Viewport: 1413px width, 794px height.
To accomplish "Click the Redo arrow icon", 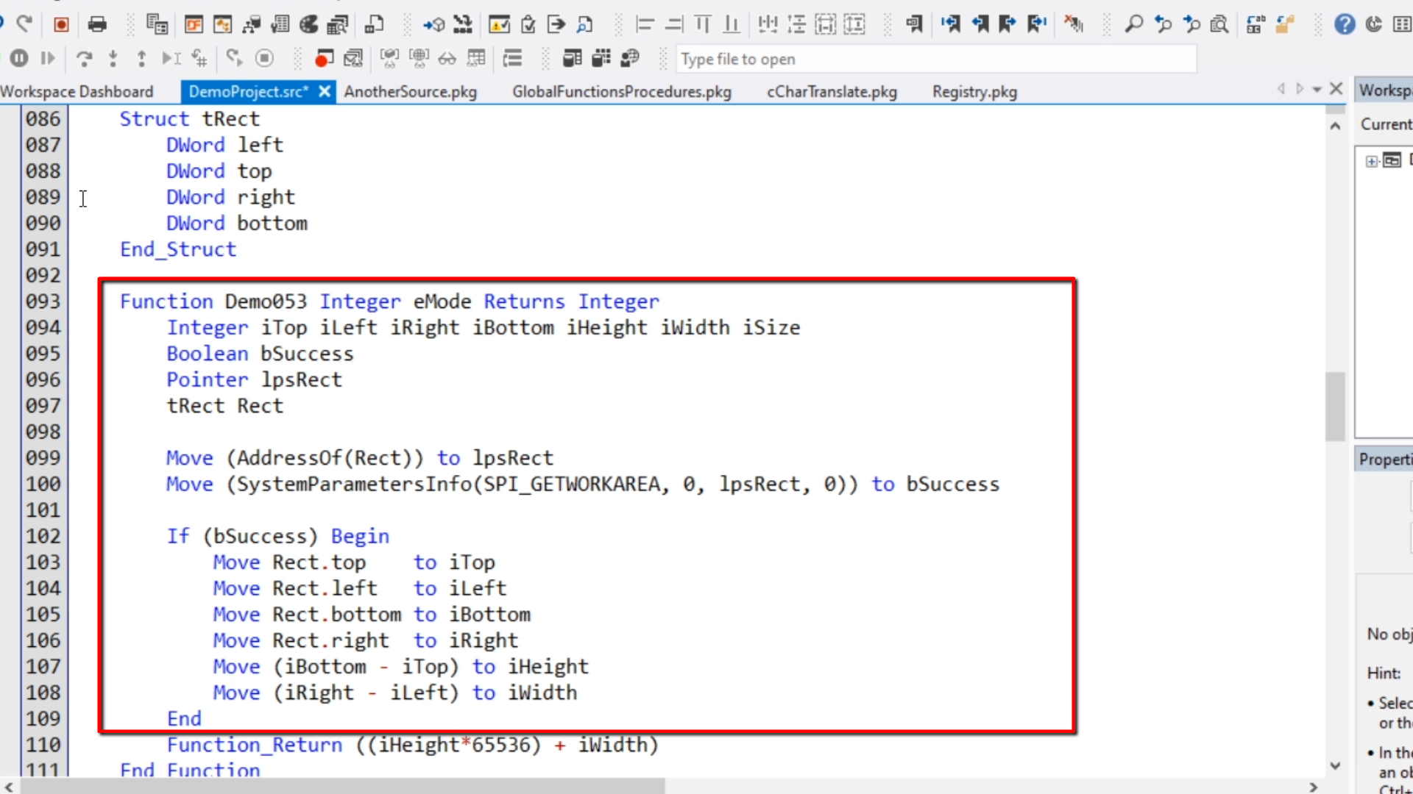I will pyautogui.click(x=24, y=24).
